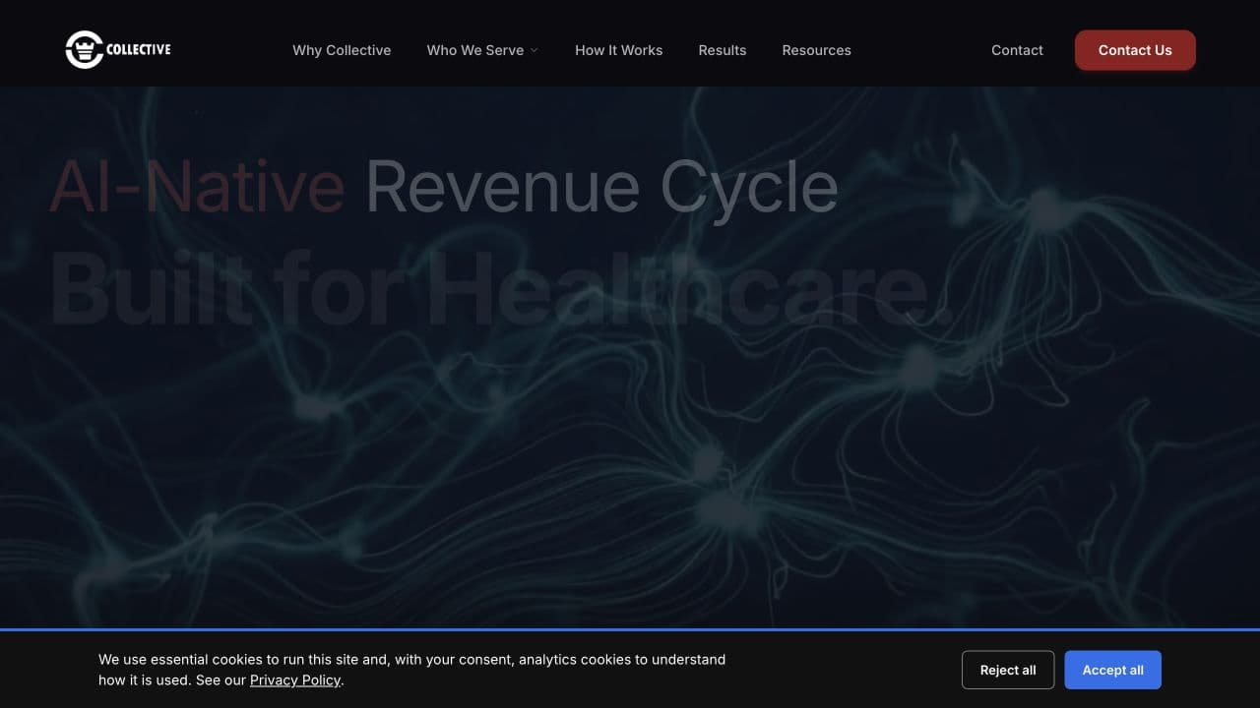
Task: Go to How It Works
Action: tap(619, 50)
